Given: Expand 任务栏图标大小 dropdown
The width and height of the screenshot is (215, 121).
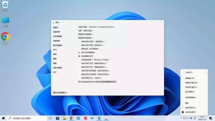Looking at the screenshot, I should tap(91, 78).
